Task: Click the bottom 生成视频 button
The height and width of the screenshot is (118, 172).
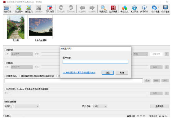Action: pos(159,106)
